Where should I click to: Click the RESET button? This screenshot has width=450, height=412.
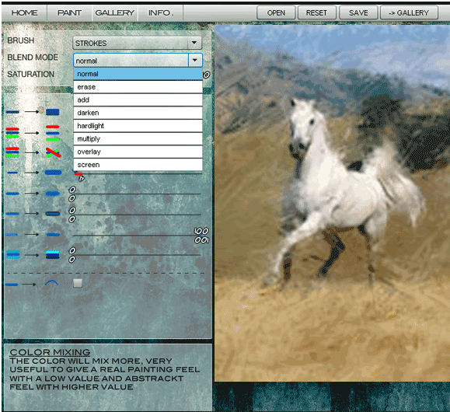point(316,13)
